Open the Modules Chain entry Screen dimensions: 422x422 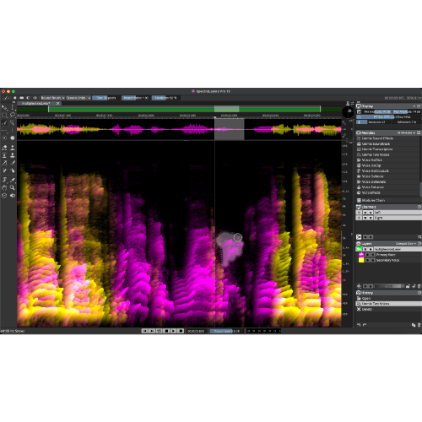pos(388,200)
